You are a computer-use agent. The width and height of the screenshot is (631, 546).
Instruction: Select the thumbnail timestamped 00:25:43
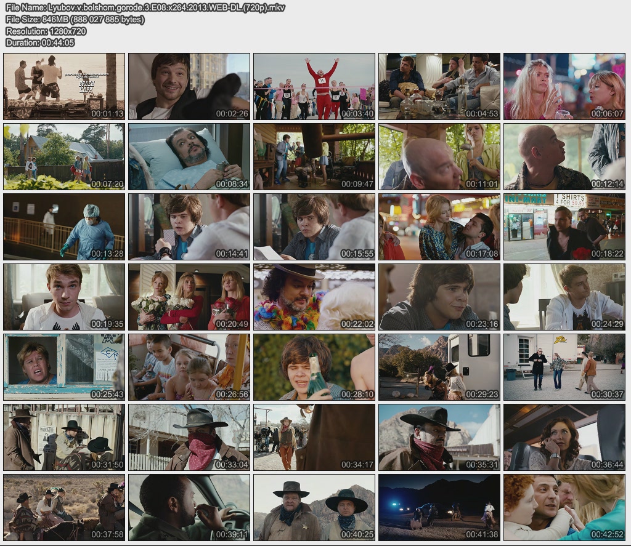tap(64, 367)
